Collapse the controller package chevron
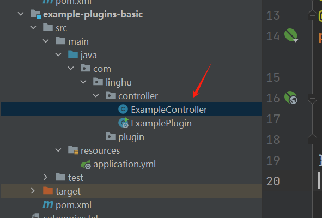Viewport: 322px width, 218px height. click(96, 95)
